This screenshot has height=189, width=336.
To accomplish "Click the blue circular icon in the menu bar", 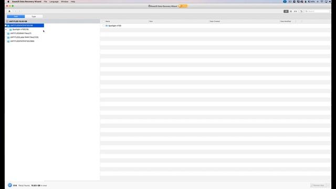I will tap(285, 2).
